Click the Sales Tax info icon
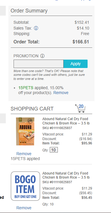This screenshot has width=111, height=213. 36,28
